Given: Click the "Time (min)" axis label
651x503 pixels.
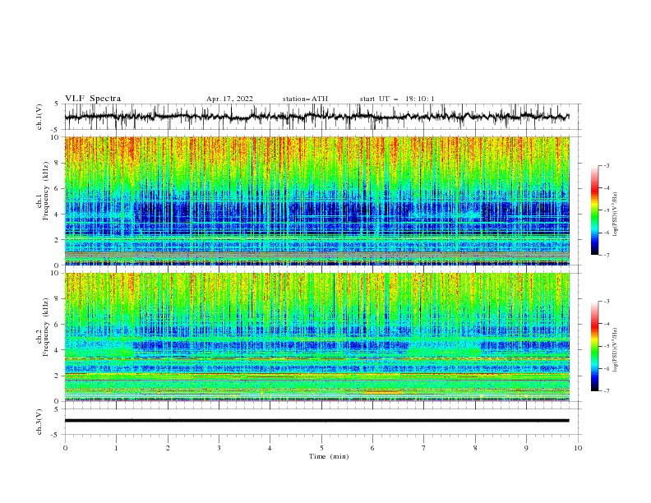Looking at the screenshot, I should [329, 456].
